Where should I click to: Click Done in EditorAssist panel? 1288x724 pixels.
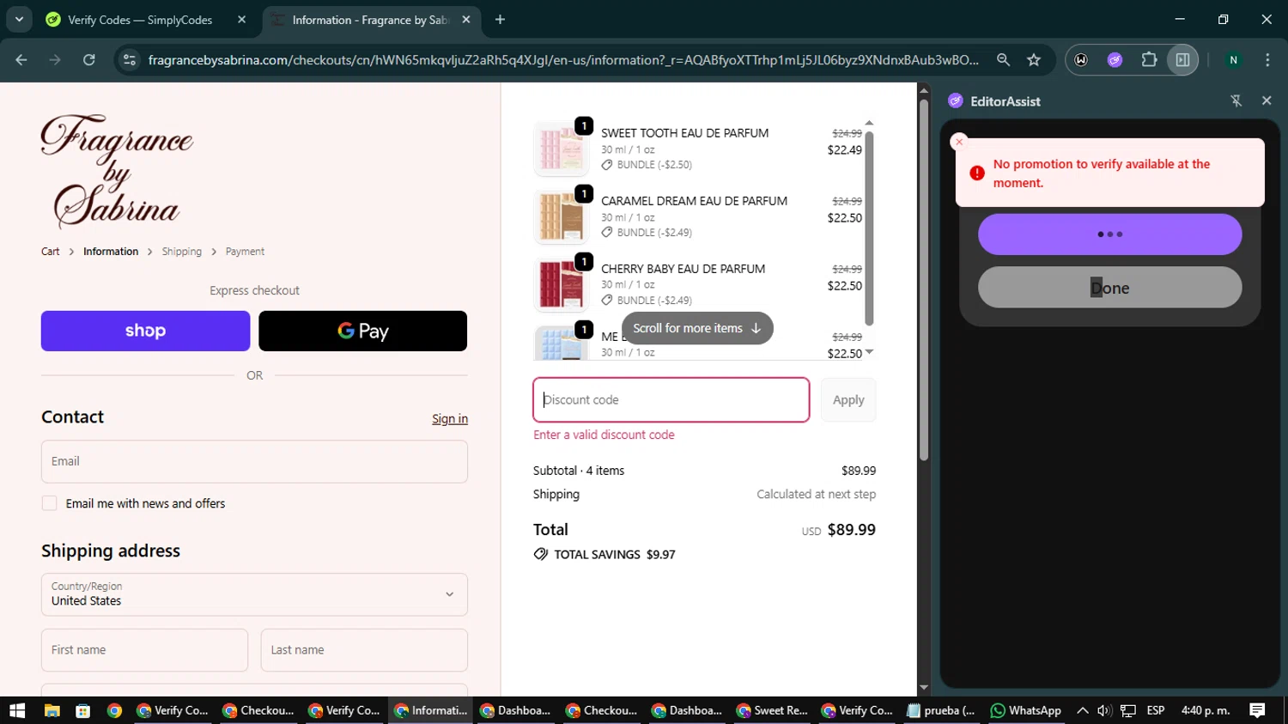point(1109,288)
